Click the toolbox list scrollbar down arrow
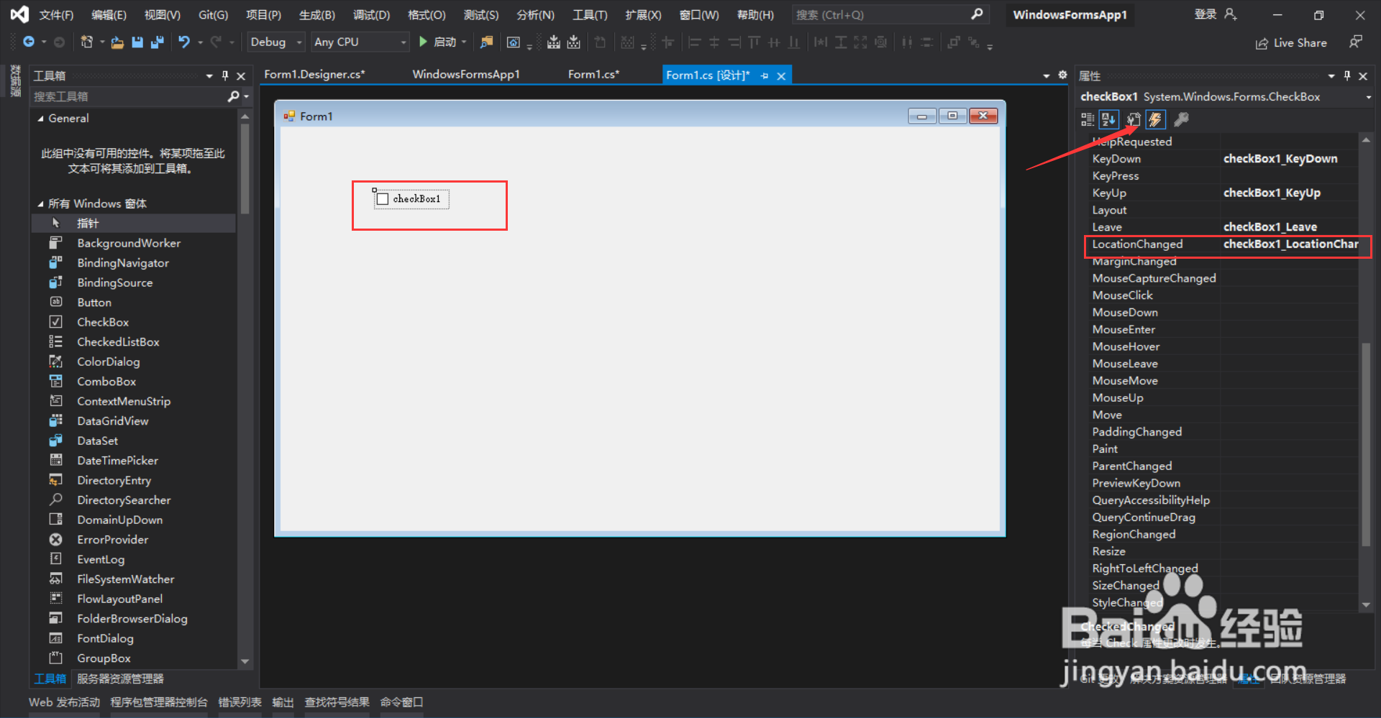Image resolution: width=1381 pixels, height=718 pixels. pos(245,661)
